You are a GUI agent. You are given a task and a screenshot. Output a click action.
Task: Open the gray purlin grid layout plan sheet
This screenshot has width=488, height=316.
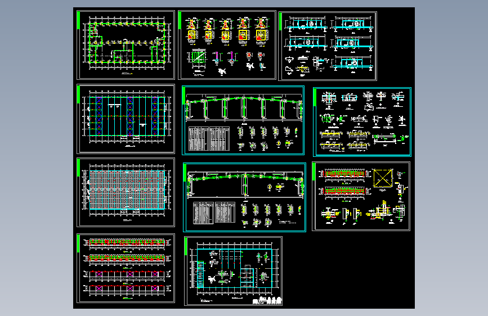[x=126, y=192]
